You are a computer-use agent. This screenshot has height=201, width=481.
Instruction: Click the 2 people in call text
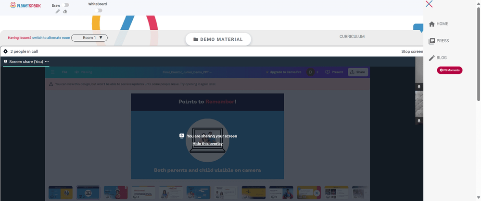pyautogui.click(x=24, y=51)
